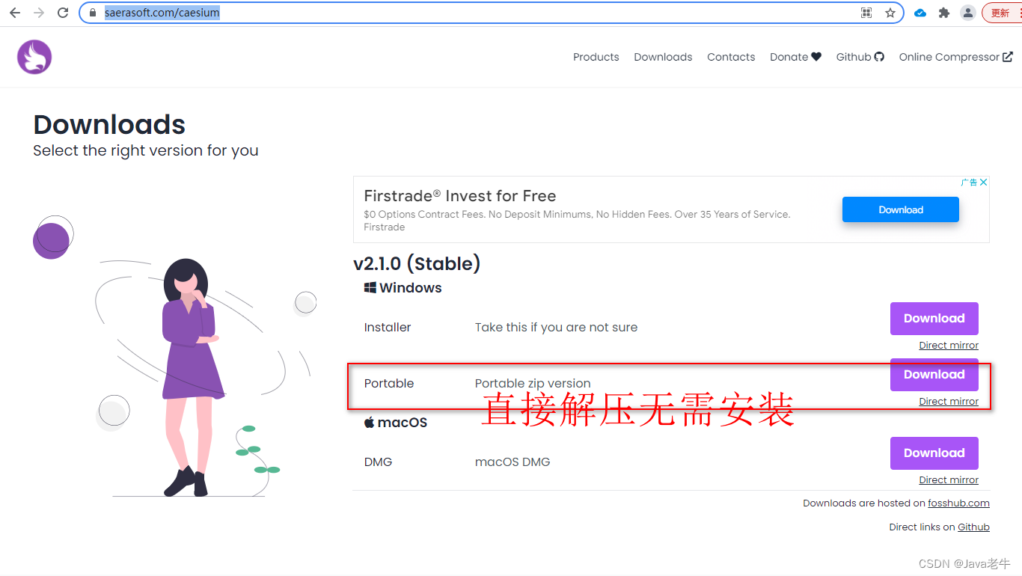The height and width of the screenshot is (576, 1022).
Task: Open the Github direct links link
Action: [973, 527]
